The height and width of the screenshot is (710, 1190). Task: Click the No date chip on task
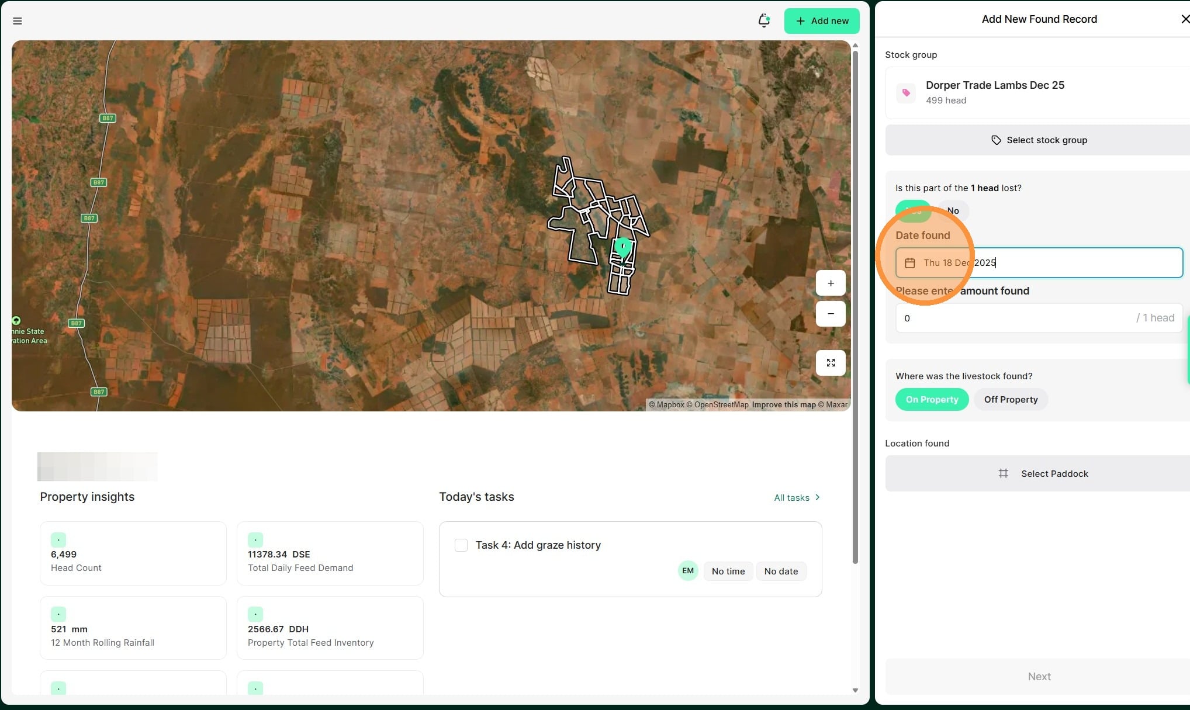coord(781,572)
